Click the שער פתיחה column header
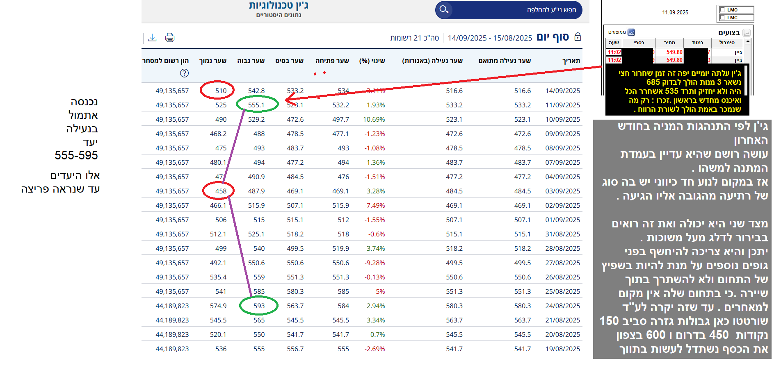This screenshot has height=370, width=781. (x=332, y=61)
